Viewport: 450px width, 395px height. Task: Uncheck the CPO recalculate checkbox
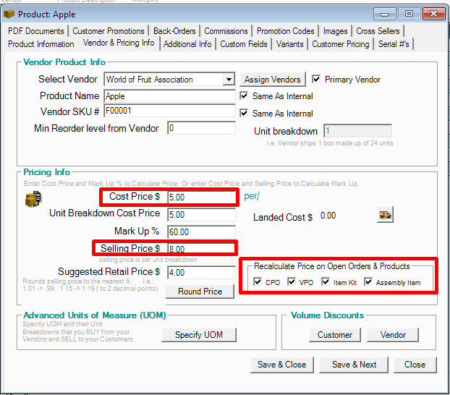point(258,282)
